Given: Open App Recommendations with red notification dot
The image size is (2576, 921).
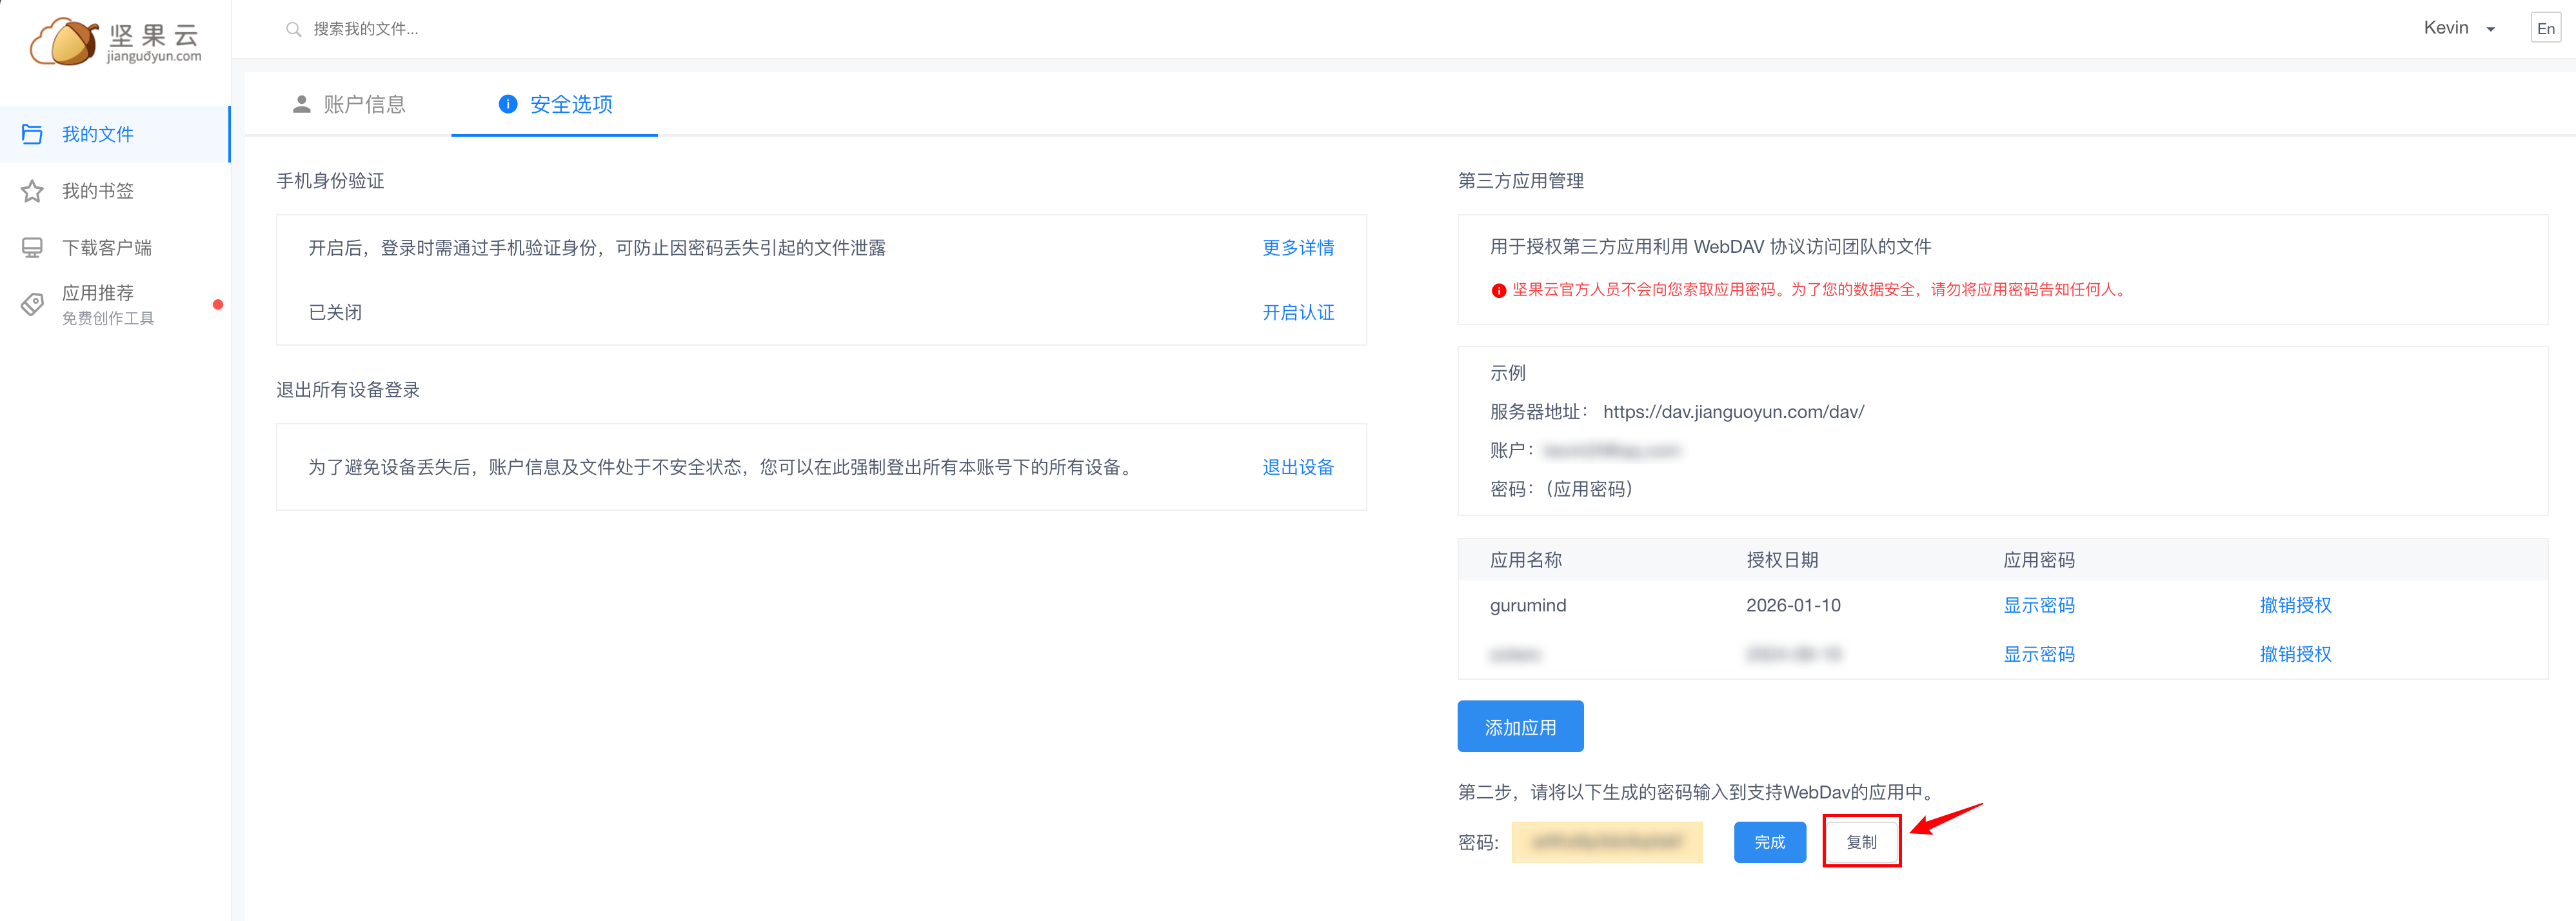Looking at the screenshot, I should (97, 292).
